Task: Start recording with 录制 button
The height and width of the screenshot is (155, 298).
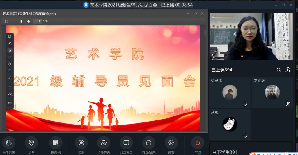Action: pyautogui.click(x=81, y=143)
